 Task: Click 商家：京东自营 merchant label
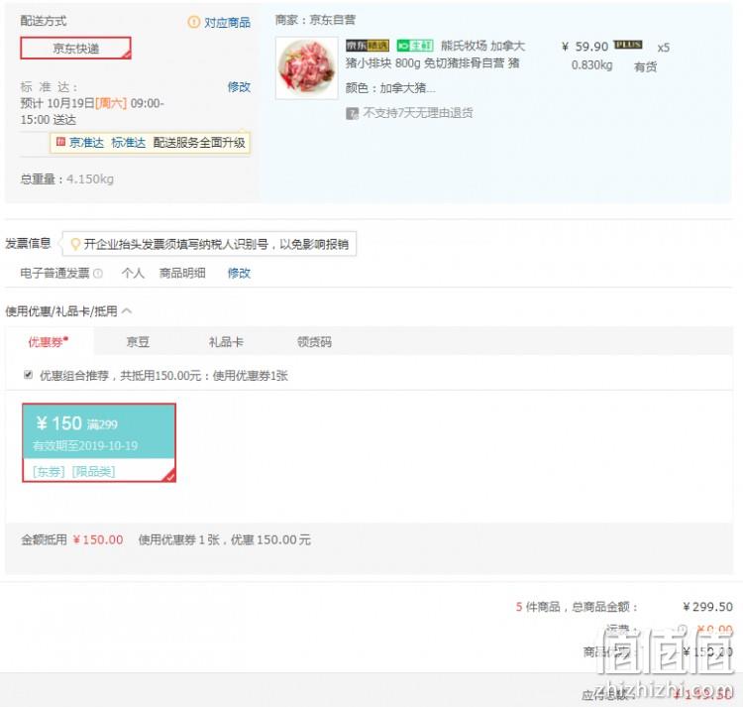click(315, 20)
